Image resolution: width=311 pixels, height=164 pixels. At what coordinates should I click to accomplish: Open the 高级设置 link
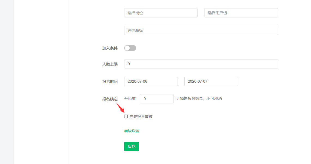[x=132, y=131]
